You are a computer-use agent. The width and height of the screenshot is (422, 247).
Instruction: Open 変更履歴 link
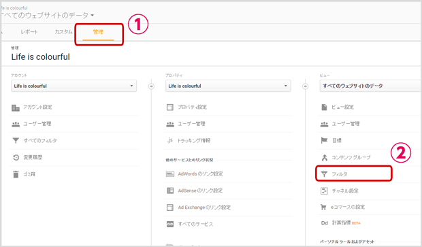[x=33, y=157]
